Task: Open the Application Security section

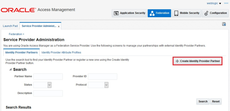Action: coord(129,13)
